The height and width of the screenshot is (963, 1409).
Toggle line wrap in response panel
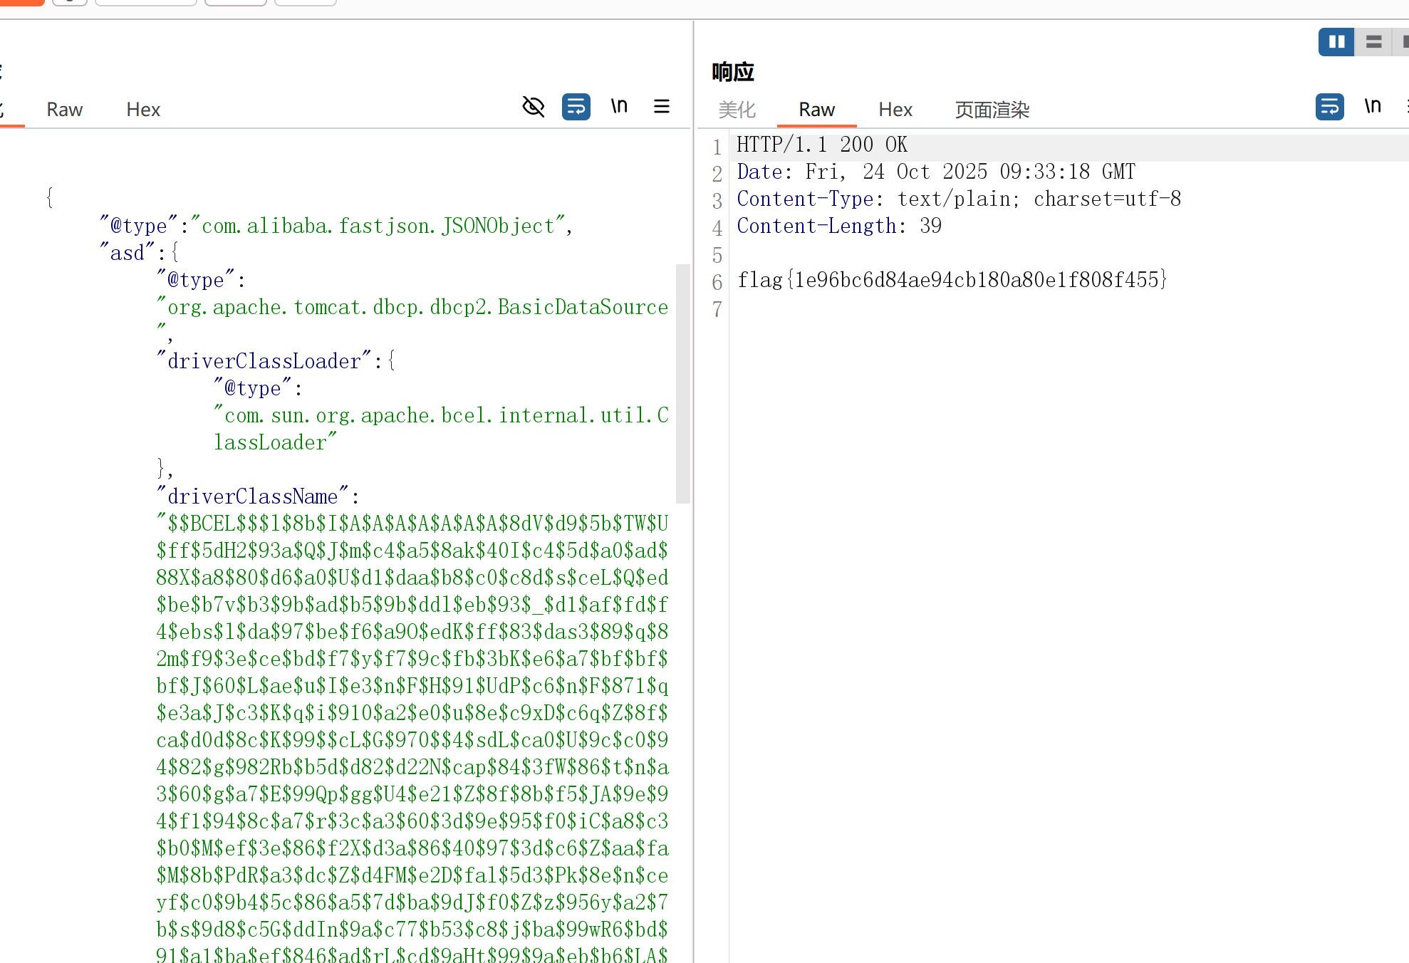(x=1329, y=107)
